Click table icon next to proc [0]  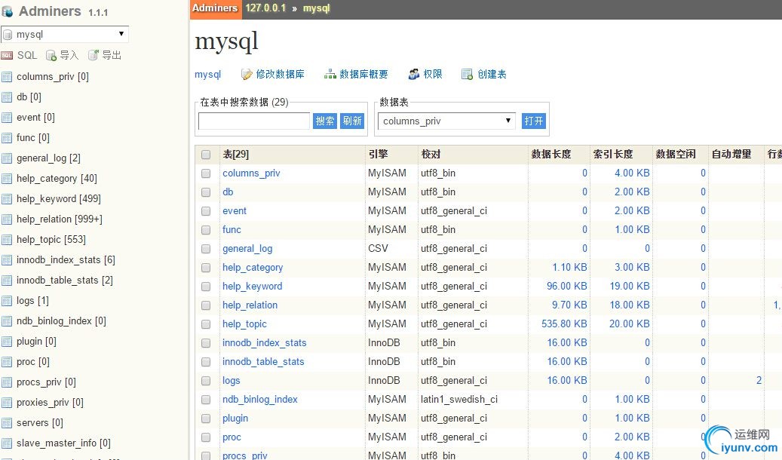click(7, 362)
